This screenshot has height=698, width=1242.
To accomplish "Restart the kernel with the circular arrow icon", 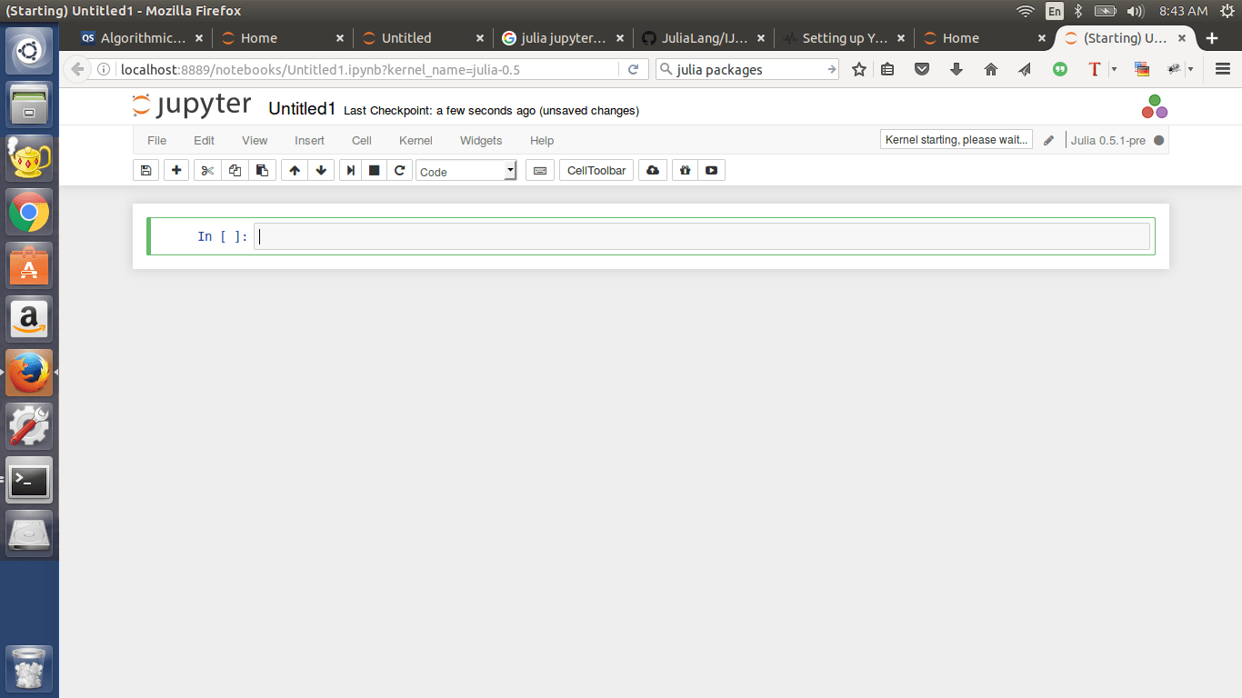I will click(399, 170).
